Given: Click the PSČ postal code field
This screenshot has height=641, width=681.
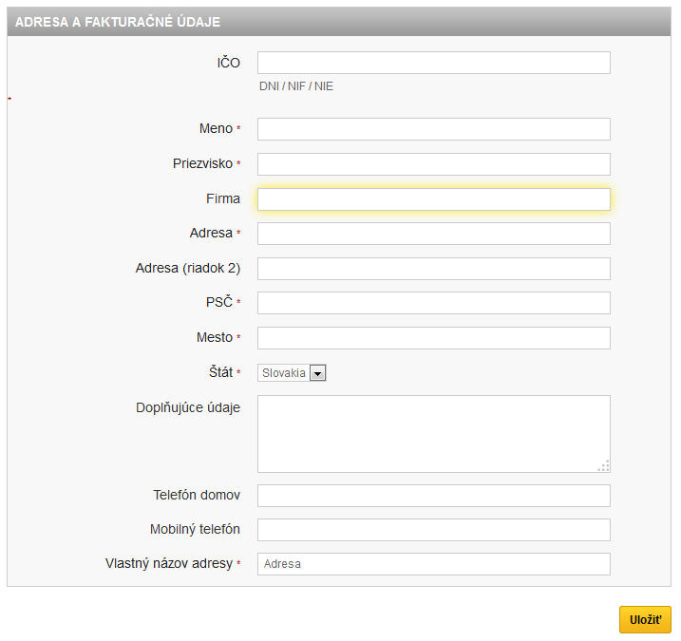Looking at the screenshot, I should point(433,303).
